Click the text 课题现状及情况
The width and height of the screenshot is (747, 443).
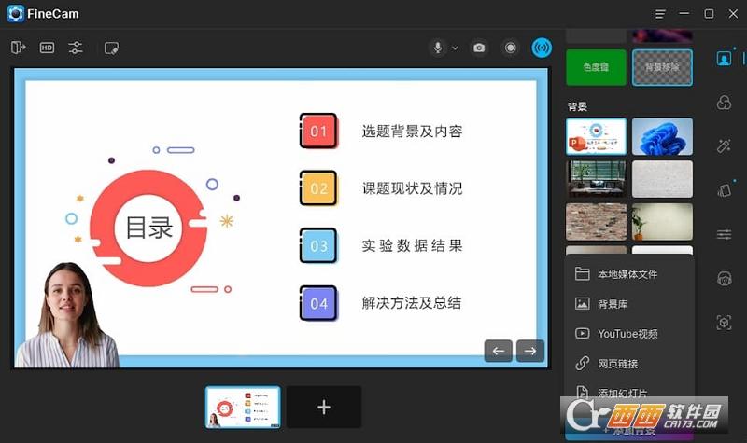point(412,188)
